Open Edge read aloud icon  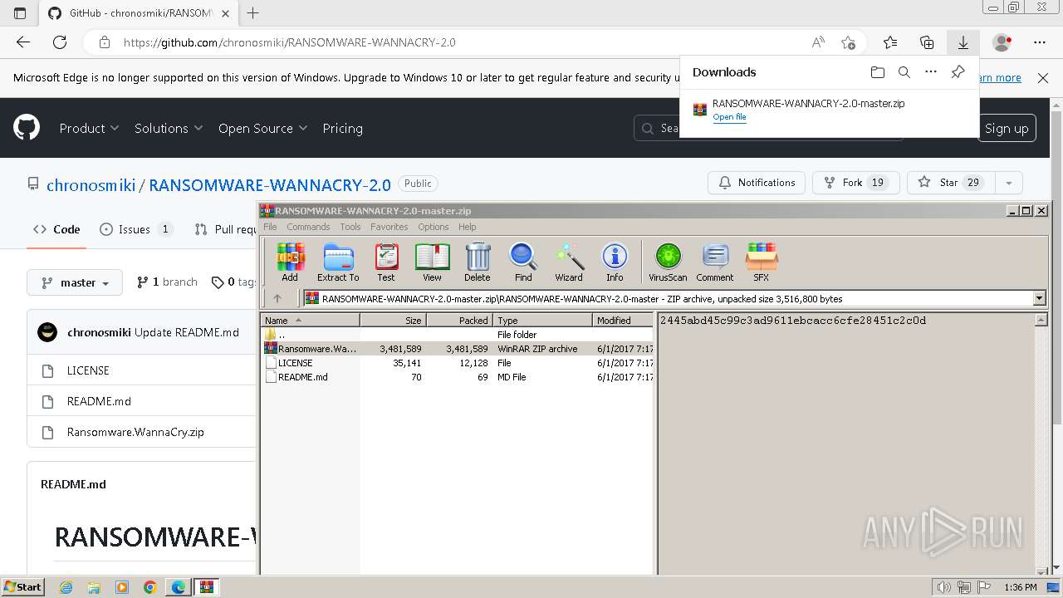tap(818, 42)
